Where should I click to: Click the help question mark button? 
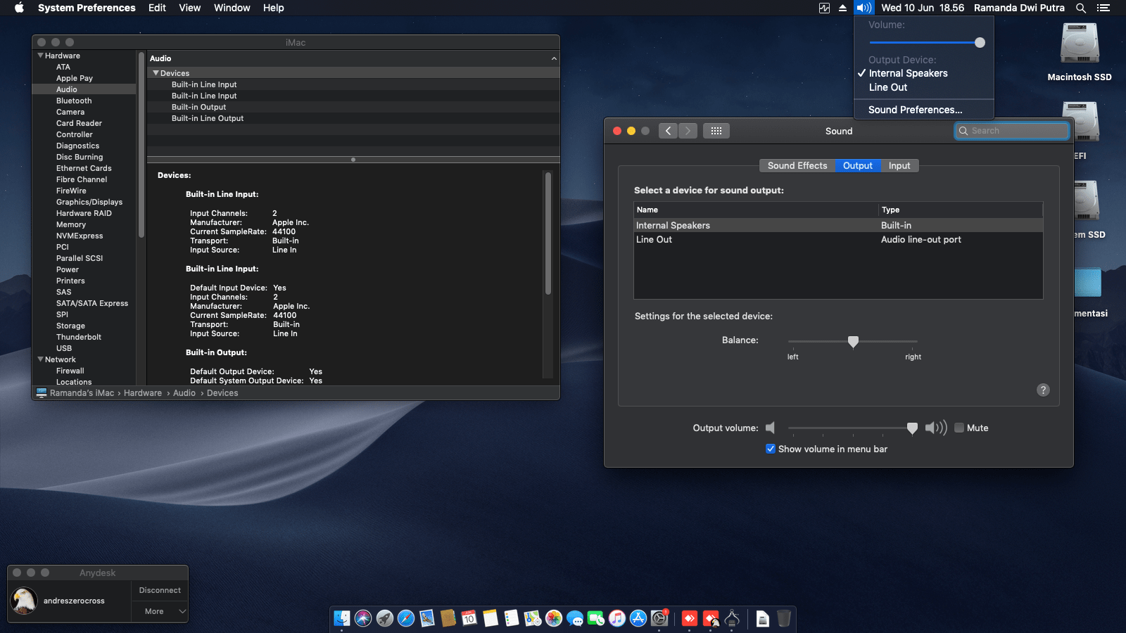point(1043,390)
